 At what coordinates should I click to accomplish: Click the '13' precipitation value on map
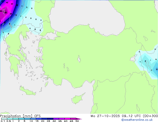pos(16,15)
